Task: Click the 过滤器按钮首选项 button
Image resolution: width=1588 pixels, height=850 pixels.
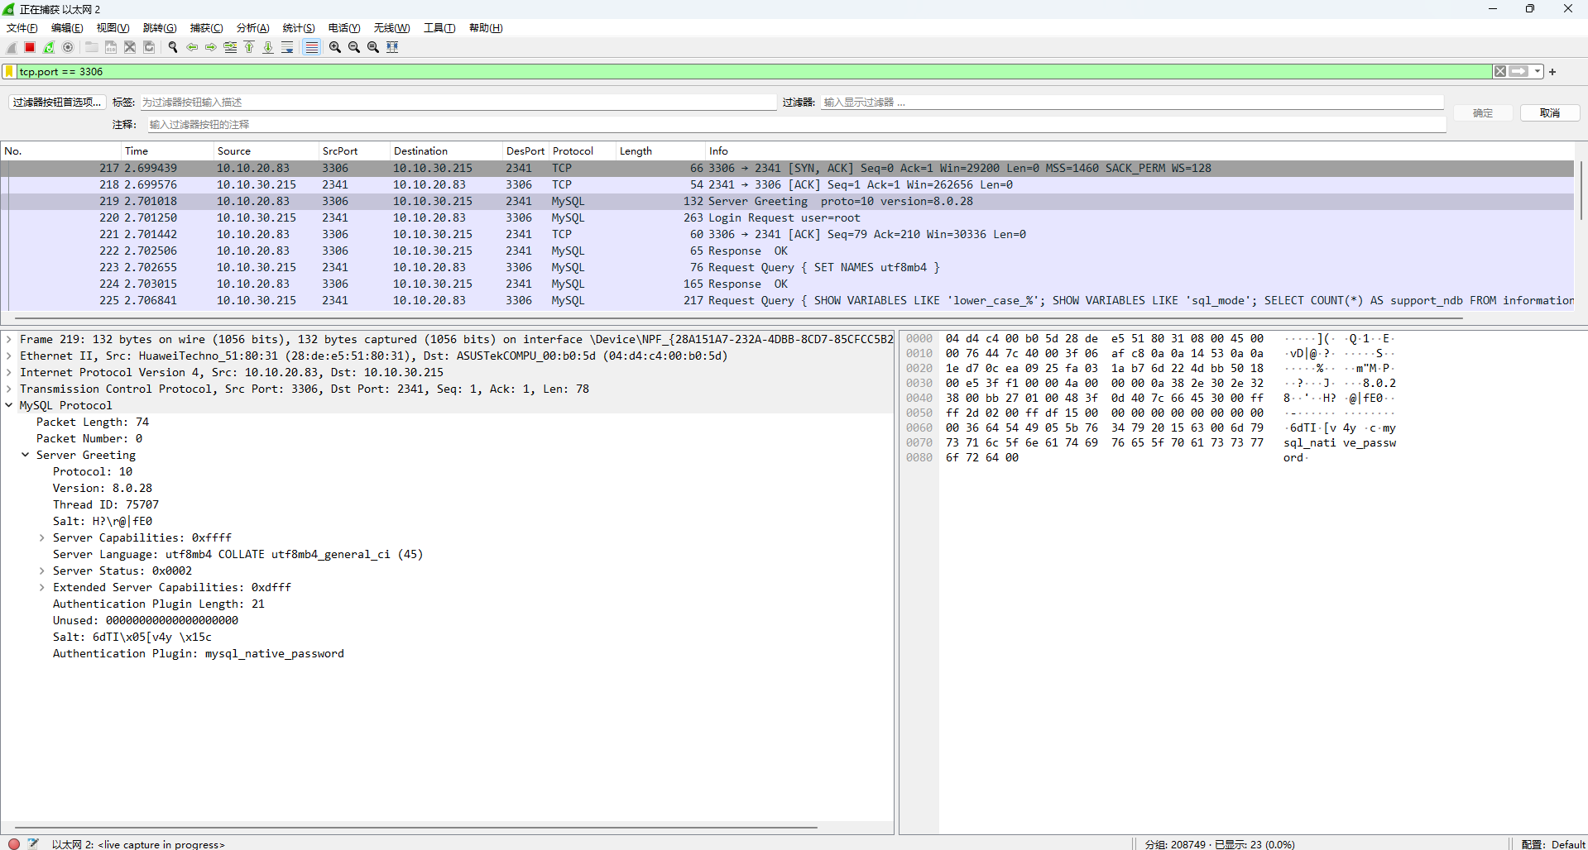Action: pyautogui.click(x=56, y=103)
